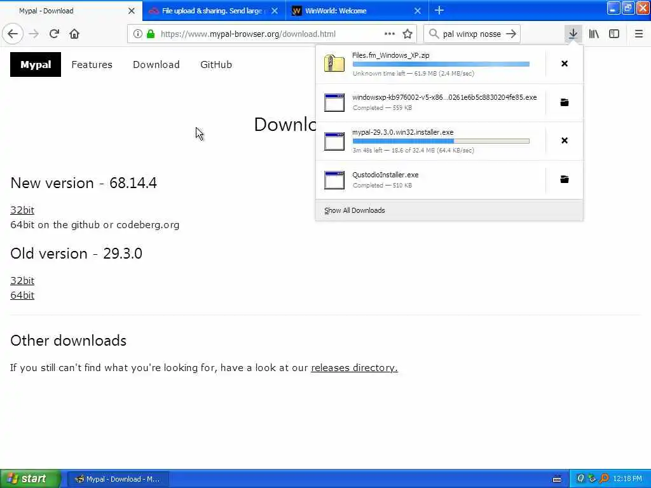The height and width of the screenshot is (488, 651).
Task: Open the Library bookshelf icon
Action: 594,34
